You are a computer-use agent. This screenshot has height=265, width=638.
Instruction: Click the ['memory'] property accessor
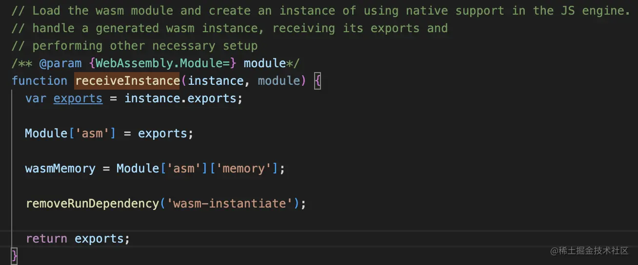[244, 169]
